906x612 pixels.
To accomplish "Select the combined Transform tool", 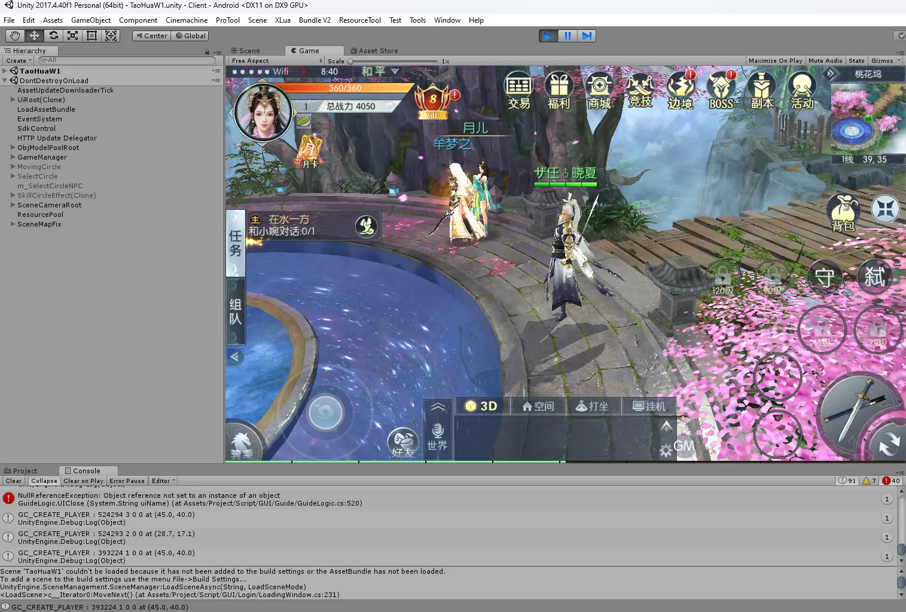I will [x=111, y=36].
